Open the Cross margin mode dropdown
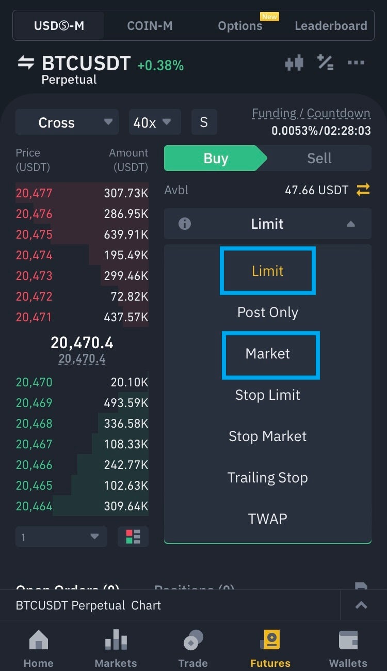Screen dimensions: 387x671 (x=67, y=122)
